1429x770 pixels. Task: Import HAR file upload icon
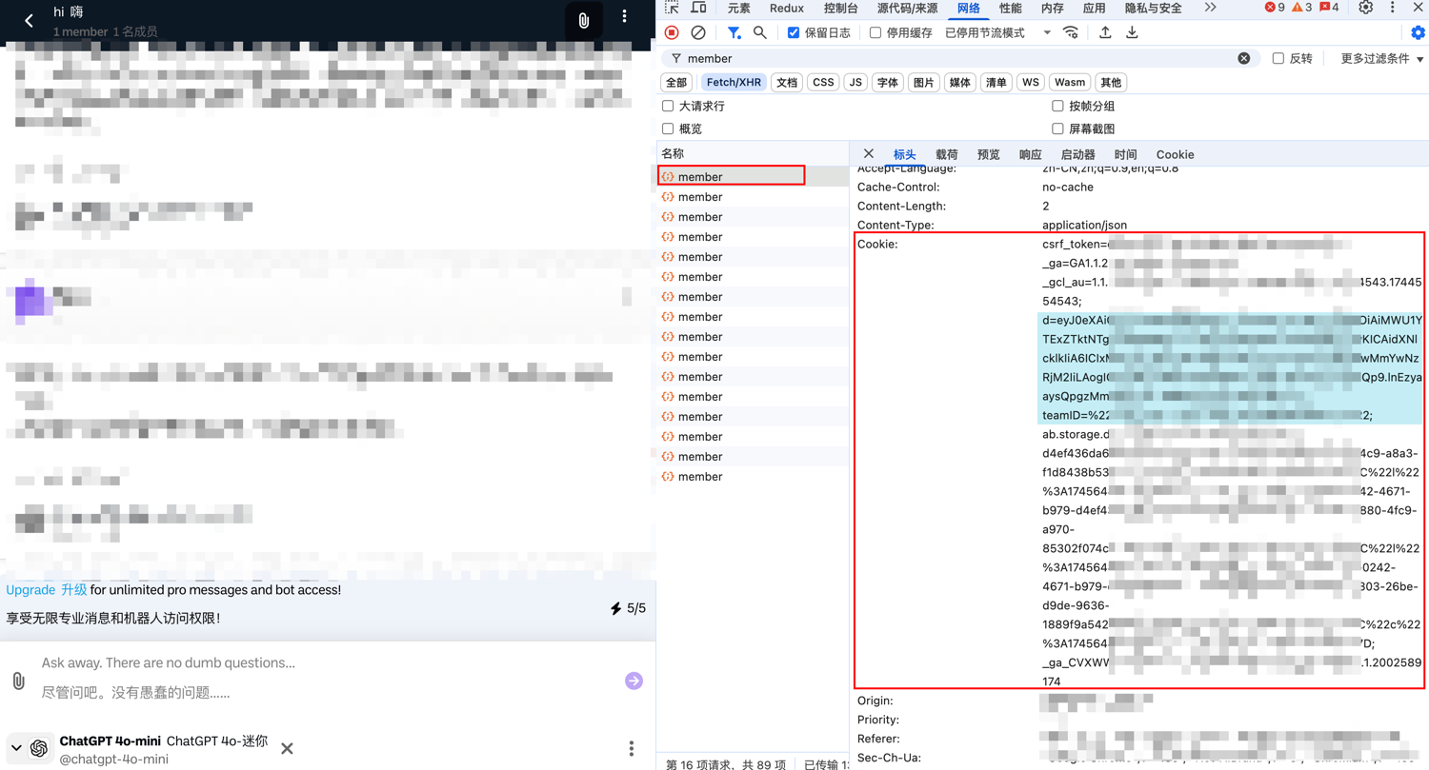pyautogui.click(x=1105, y=32)
